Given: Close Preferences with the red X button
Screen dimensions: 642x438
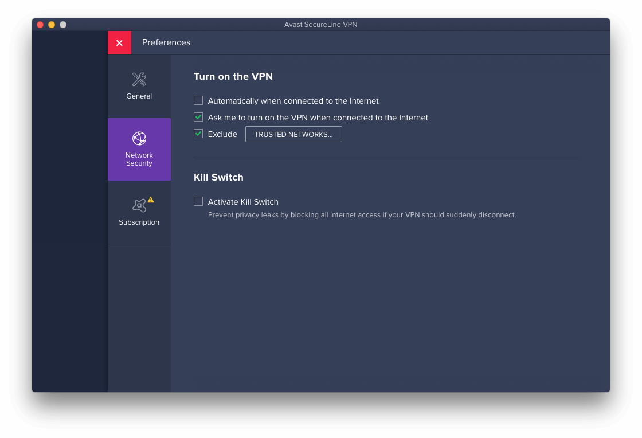Looking at the screenshot, I should pyautogui.click(x=119, y=42).
